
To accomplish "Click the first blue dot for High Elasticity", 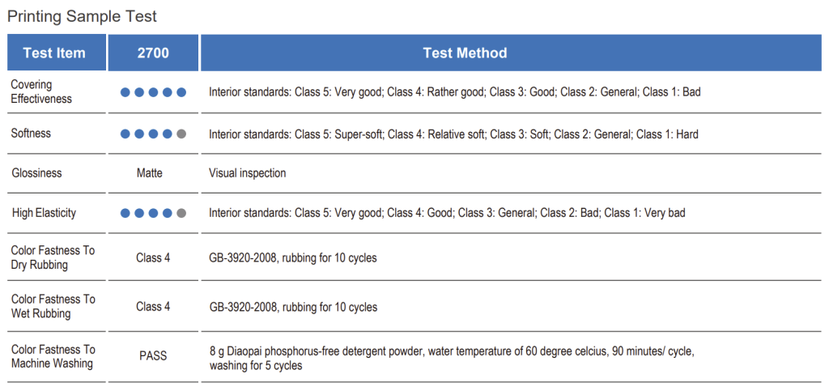I will tap(125, 213).
